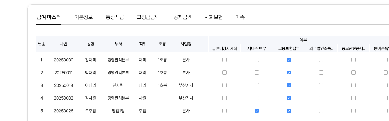Click the 부서 column header

pos(118,44)
